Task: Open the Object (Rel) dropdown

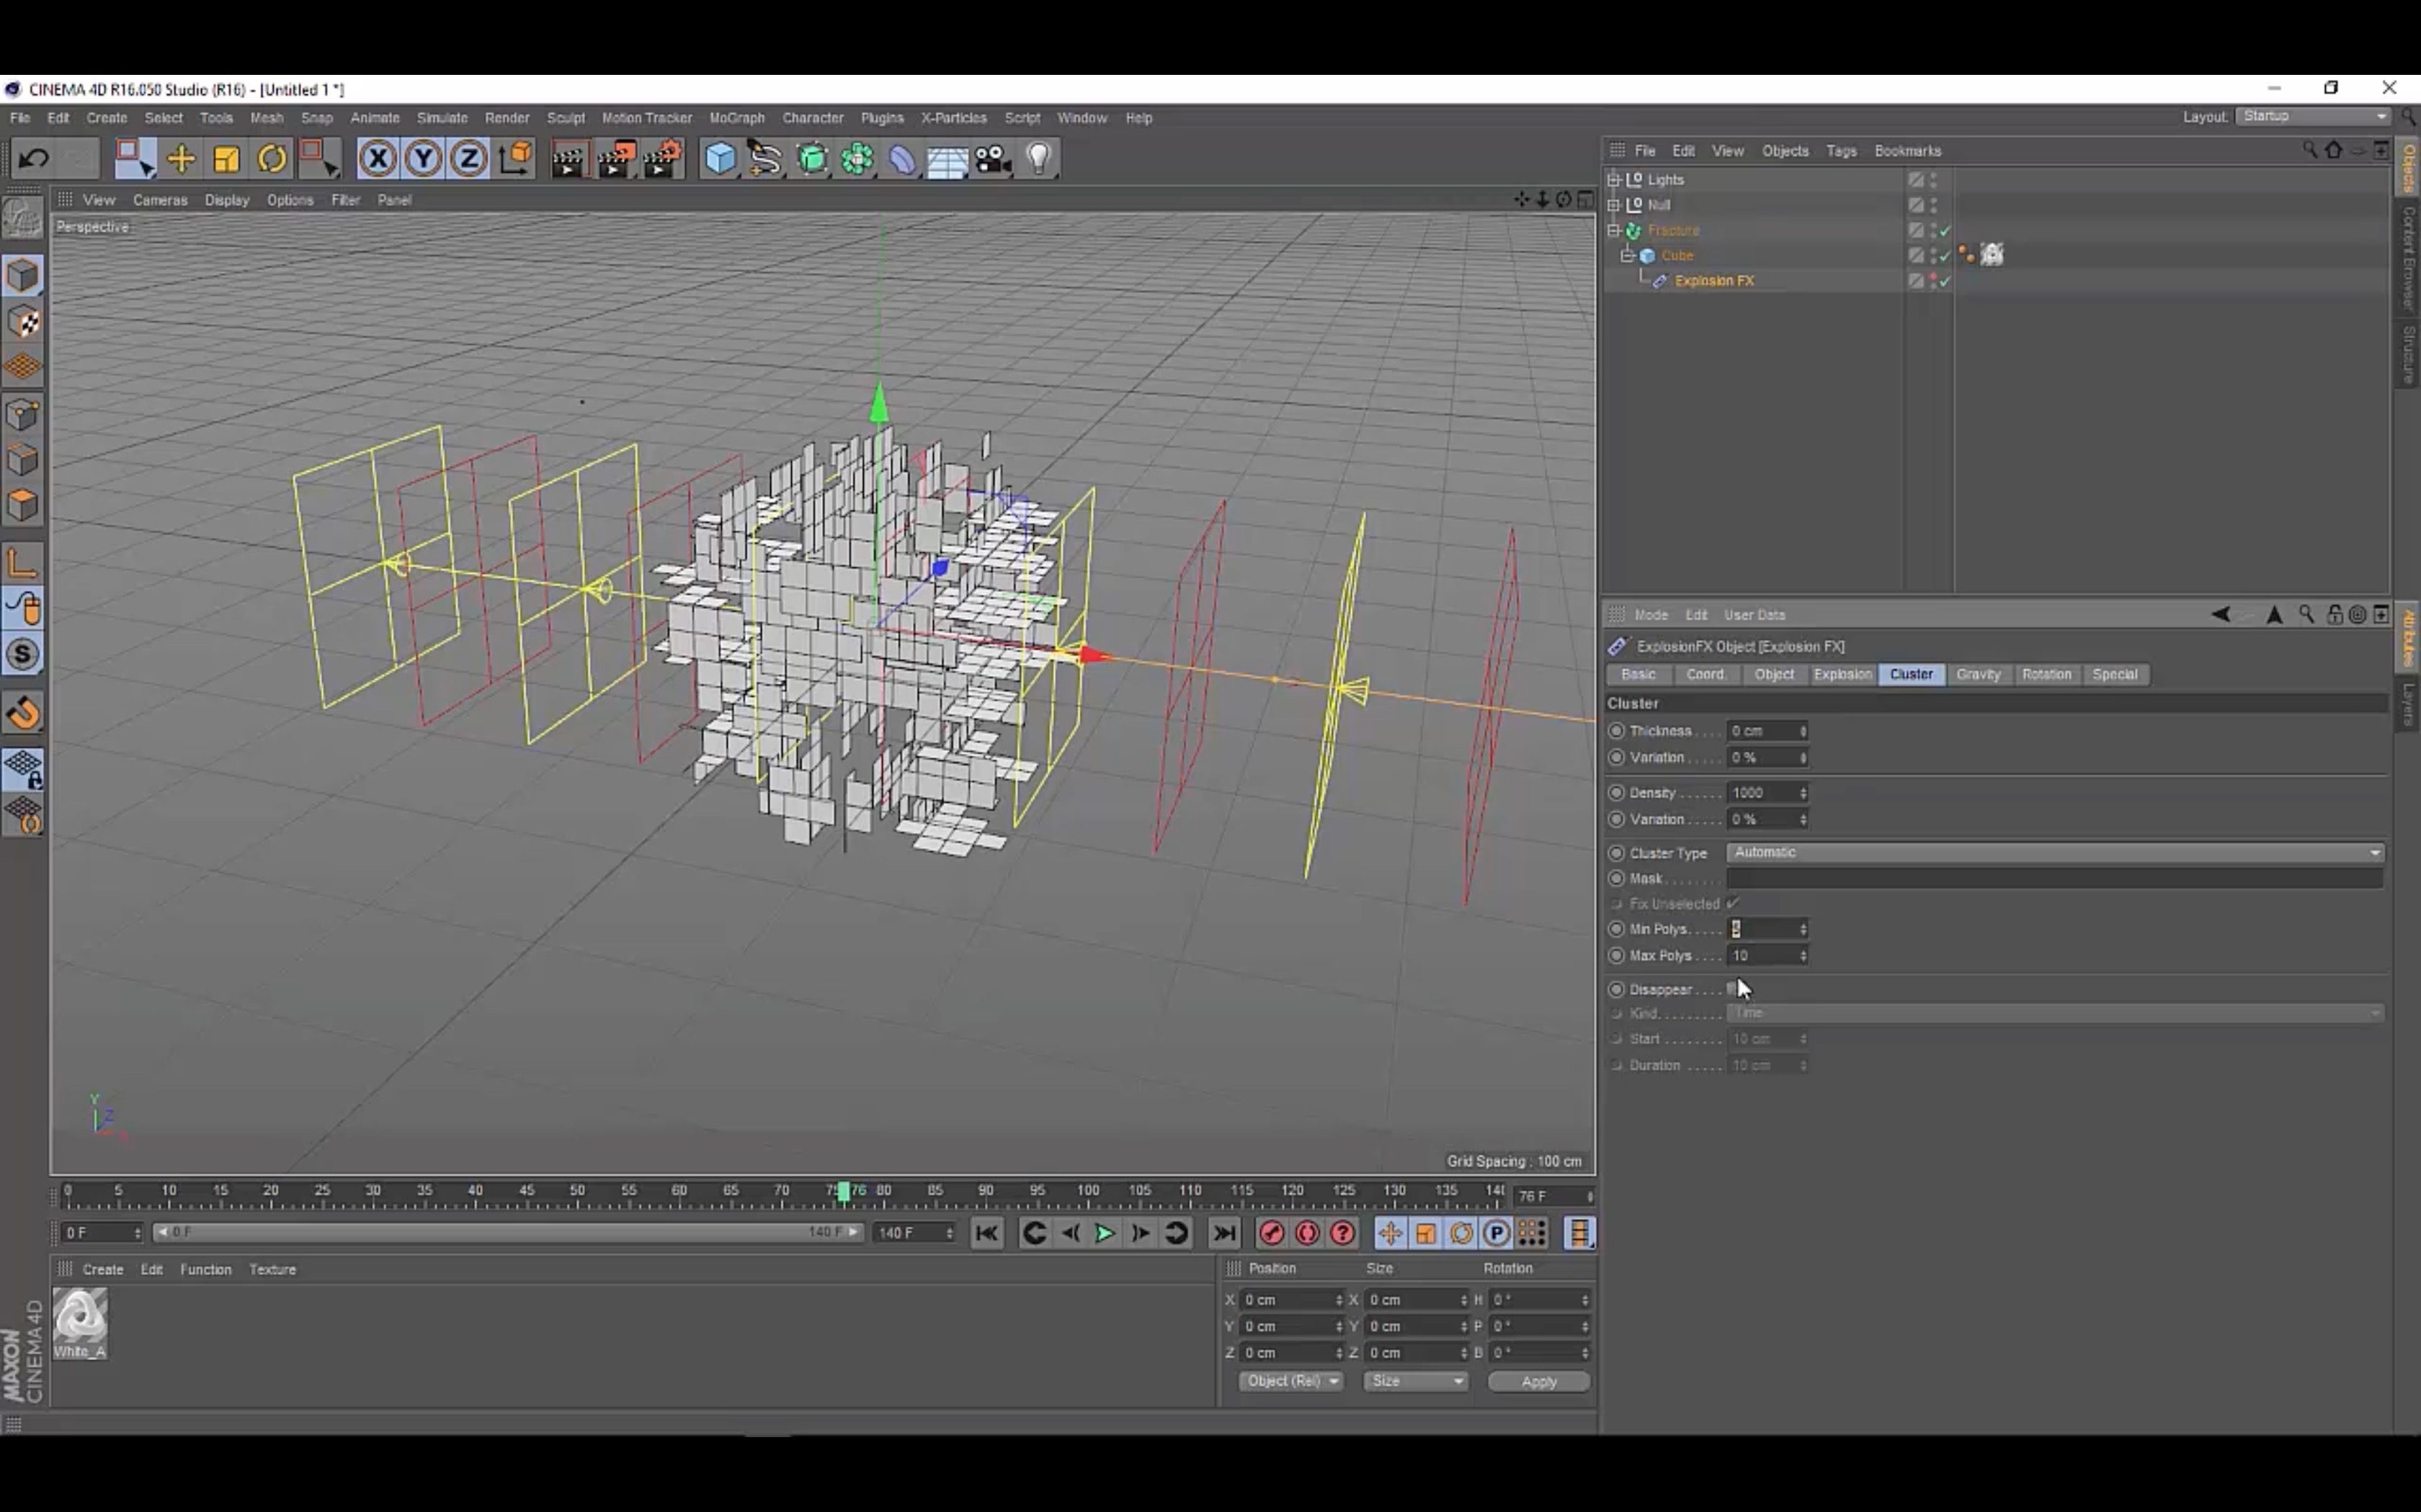Action: (x=1291, y=1381)
